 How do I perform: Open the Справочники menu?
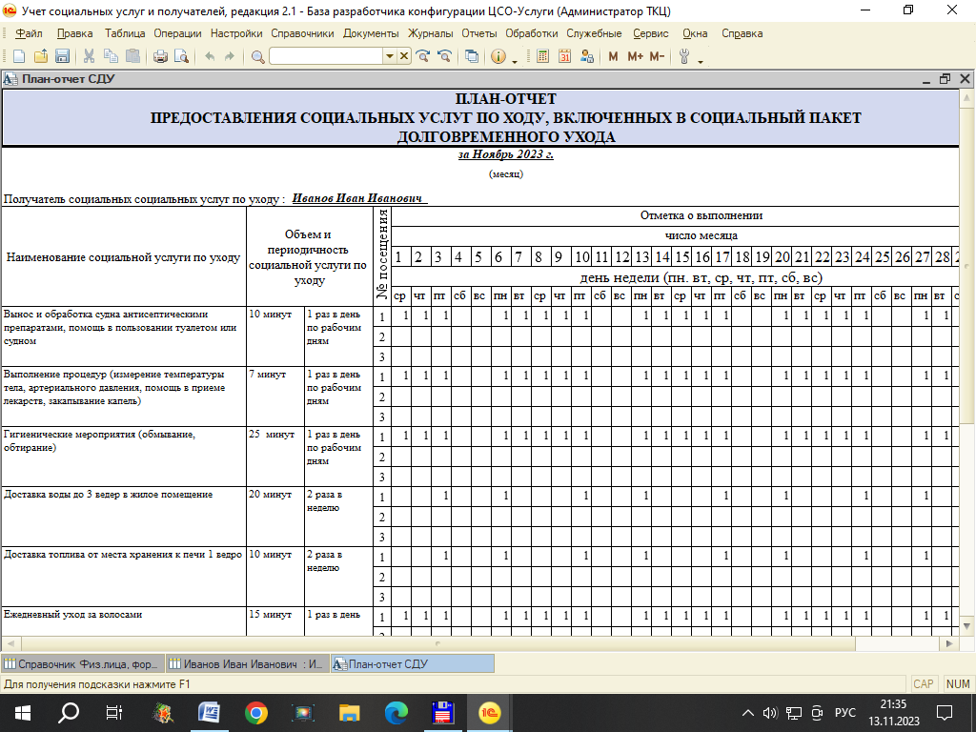coord(302,33)
